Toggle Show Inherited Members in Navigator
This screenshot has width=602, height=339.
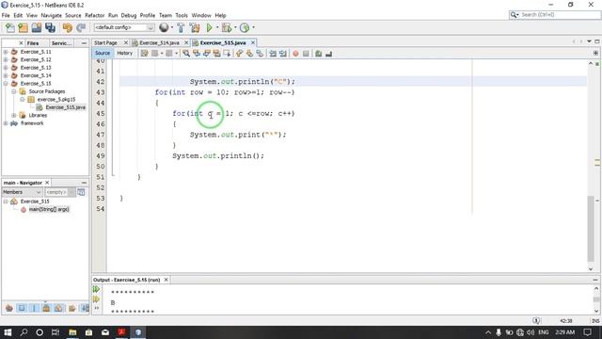(x=9, y=308)
